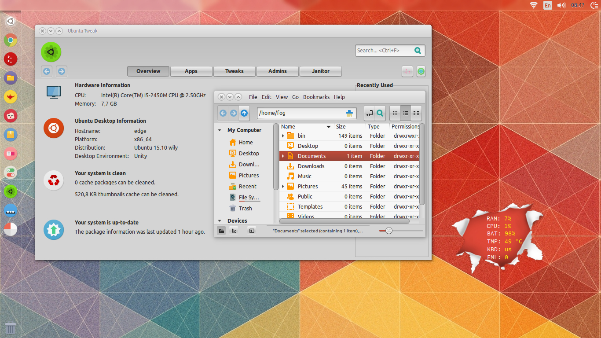Collapse the Devices sidebar section
This screenshot has height=338, width=601.
click(220, 221)
